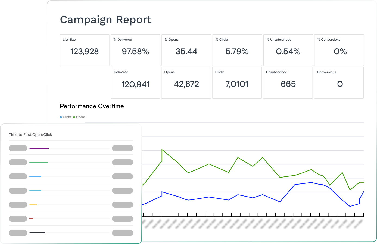
Task: Click the green dot beside Opens legend
Action: (x=74, y=117)
